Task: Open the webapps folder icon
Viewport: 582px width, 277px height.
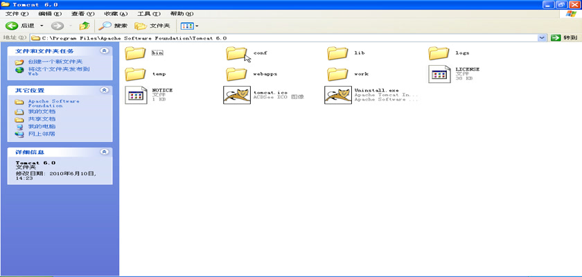Action: pos(236,74)
